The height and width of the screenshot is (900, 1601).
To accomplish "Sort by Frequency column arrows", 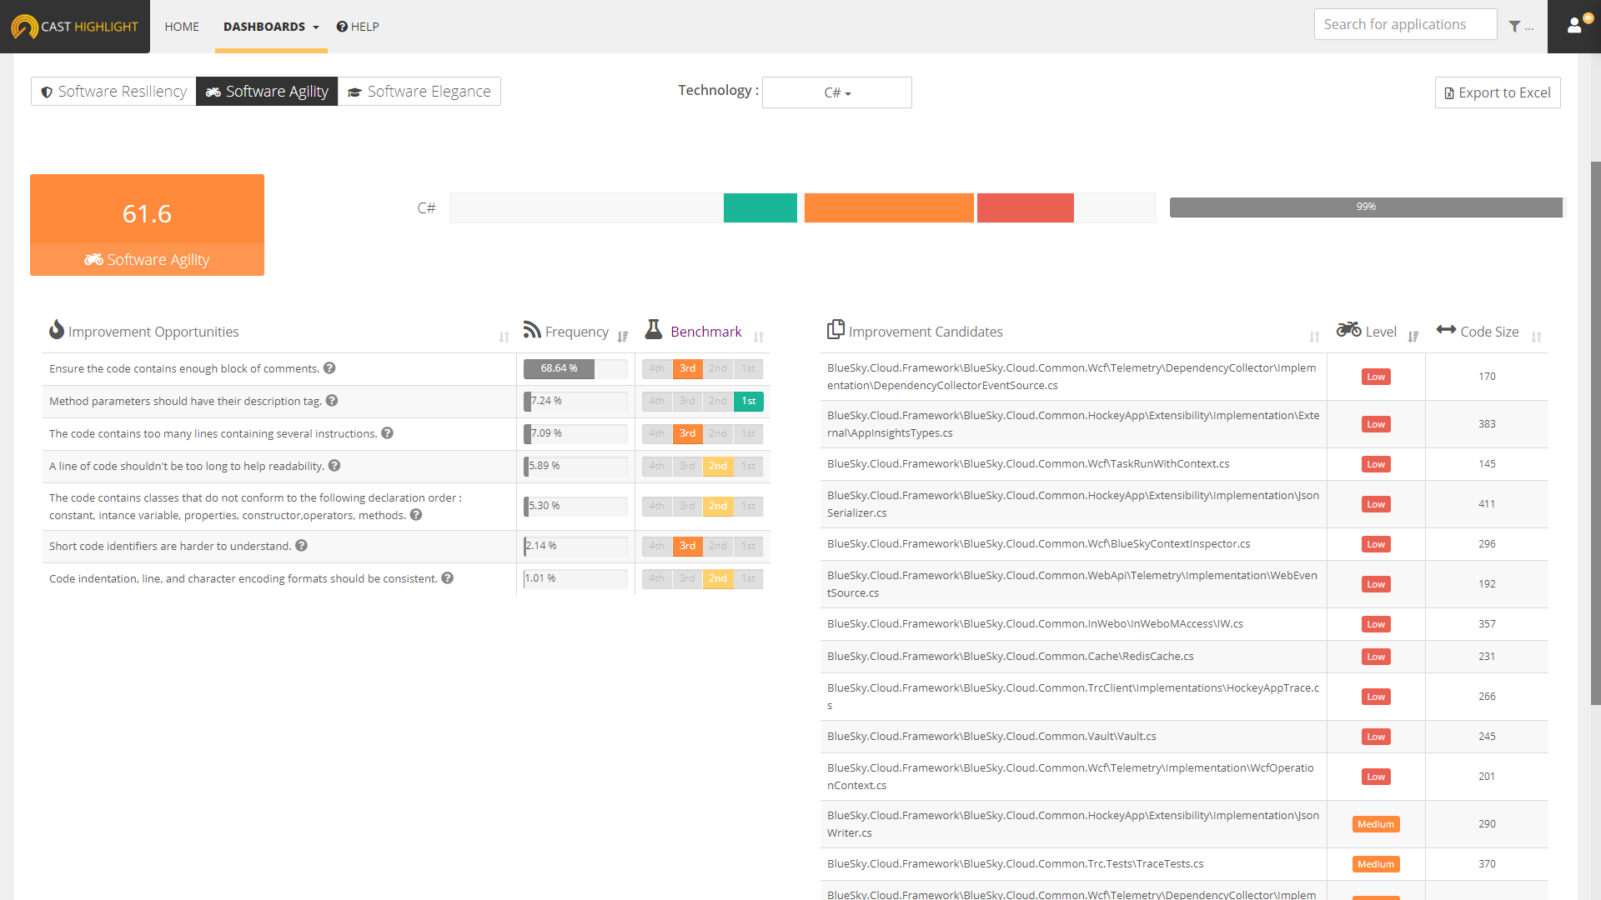I will point(622,337).
